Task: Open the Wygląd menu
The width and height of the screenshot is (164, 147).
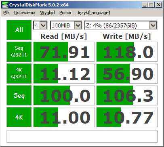Action: point(47,13)
